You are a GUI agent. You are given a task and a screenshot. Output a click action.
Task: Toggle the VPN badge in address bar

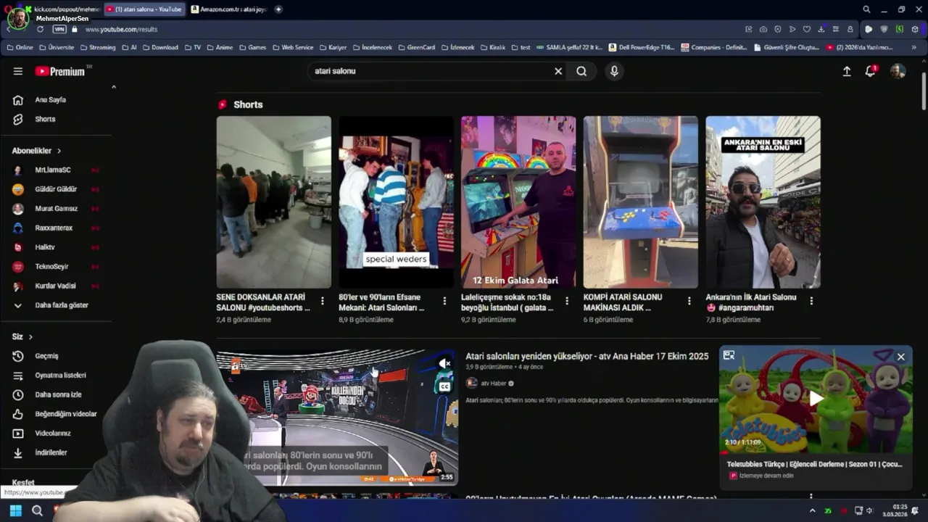pos(59,29)
